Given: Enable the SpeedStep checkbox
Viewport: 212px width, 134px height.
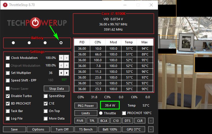Looking at the screenshot, I should 46,96.
